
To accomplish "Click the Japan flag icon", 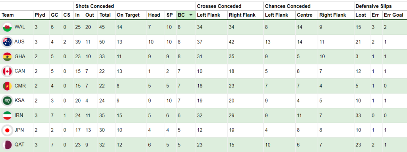I will tap(7, 130).
